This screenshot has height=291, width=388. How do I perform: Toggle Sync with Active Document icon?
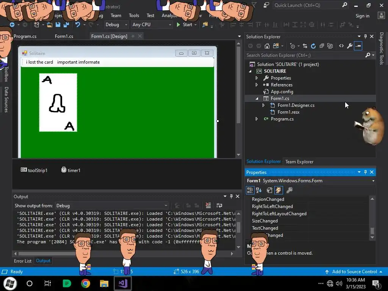pyautogui.click(x=305, y=46)
